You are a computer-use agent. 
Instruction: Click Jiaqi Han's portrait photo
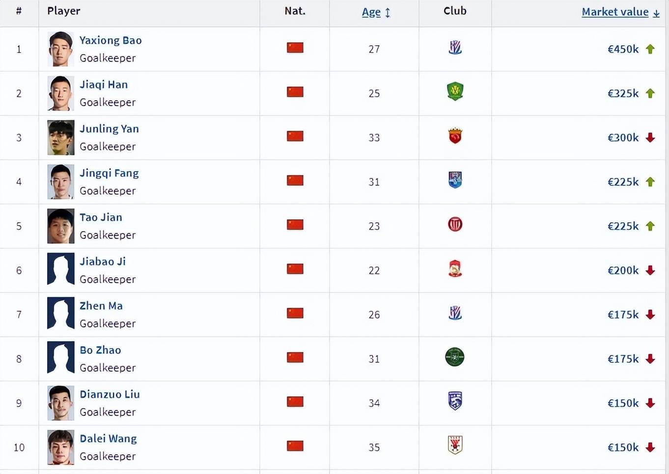click(x=60, y=93)
